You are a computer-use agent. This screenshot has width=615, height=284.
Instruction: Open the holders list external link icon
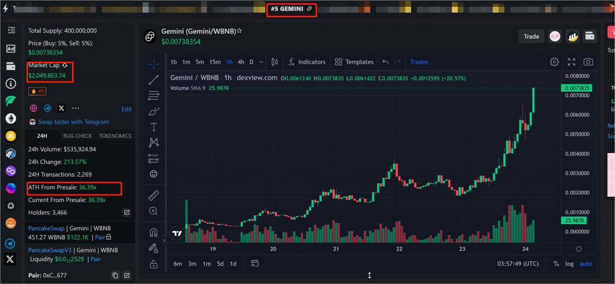(127, 212)
